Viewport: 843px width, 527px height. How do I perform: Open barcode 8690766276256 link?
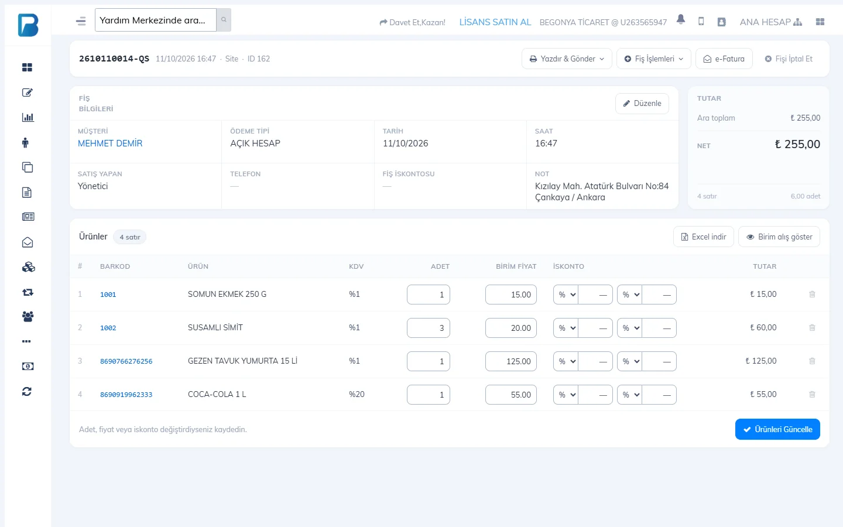pyautogui.click(x=126, y=361)
